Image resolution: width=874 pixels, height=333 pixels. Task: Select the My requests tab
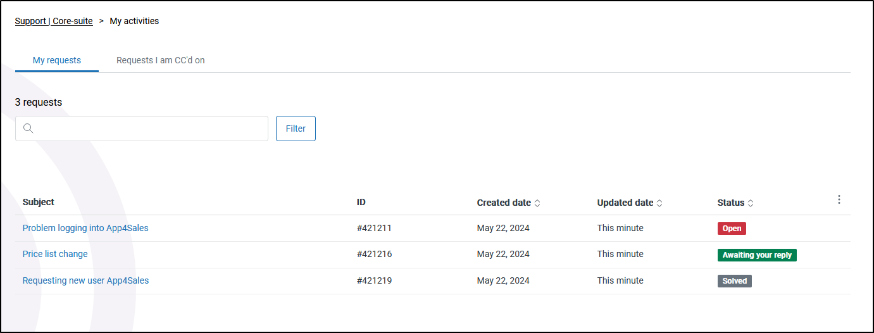pyautogui.click(x=57, y=60)
